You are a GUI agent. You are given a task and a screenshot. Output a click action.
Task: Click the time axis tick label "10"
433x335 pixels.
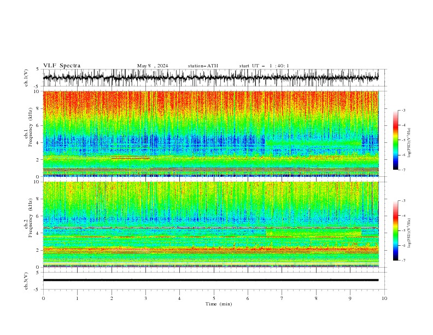click(384, 298)
